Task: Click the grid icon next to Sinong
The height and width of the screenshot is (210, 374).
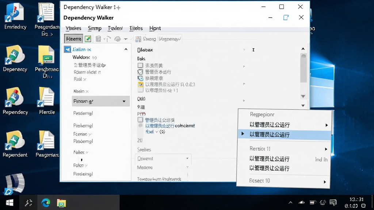Action: (138, 39)
